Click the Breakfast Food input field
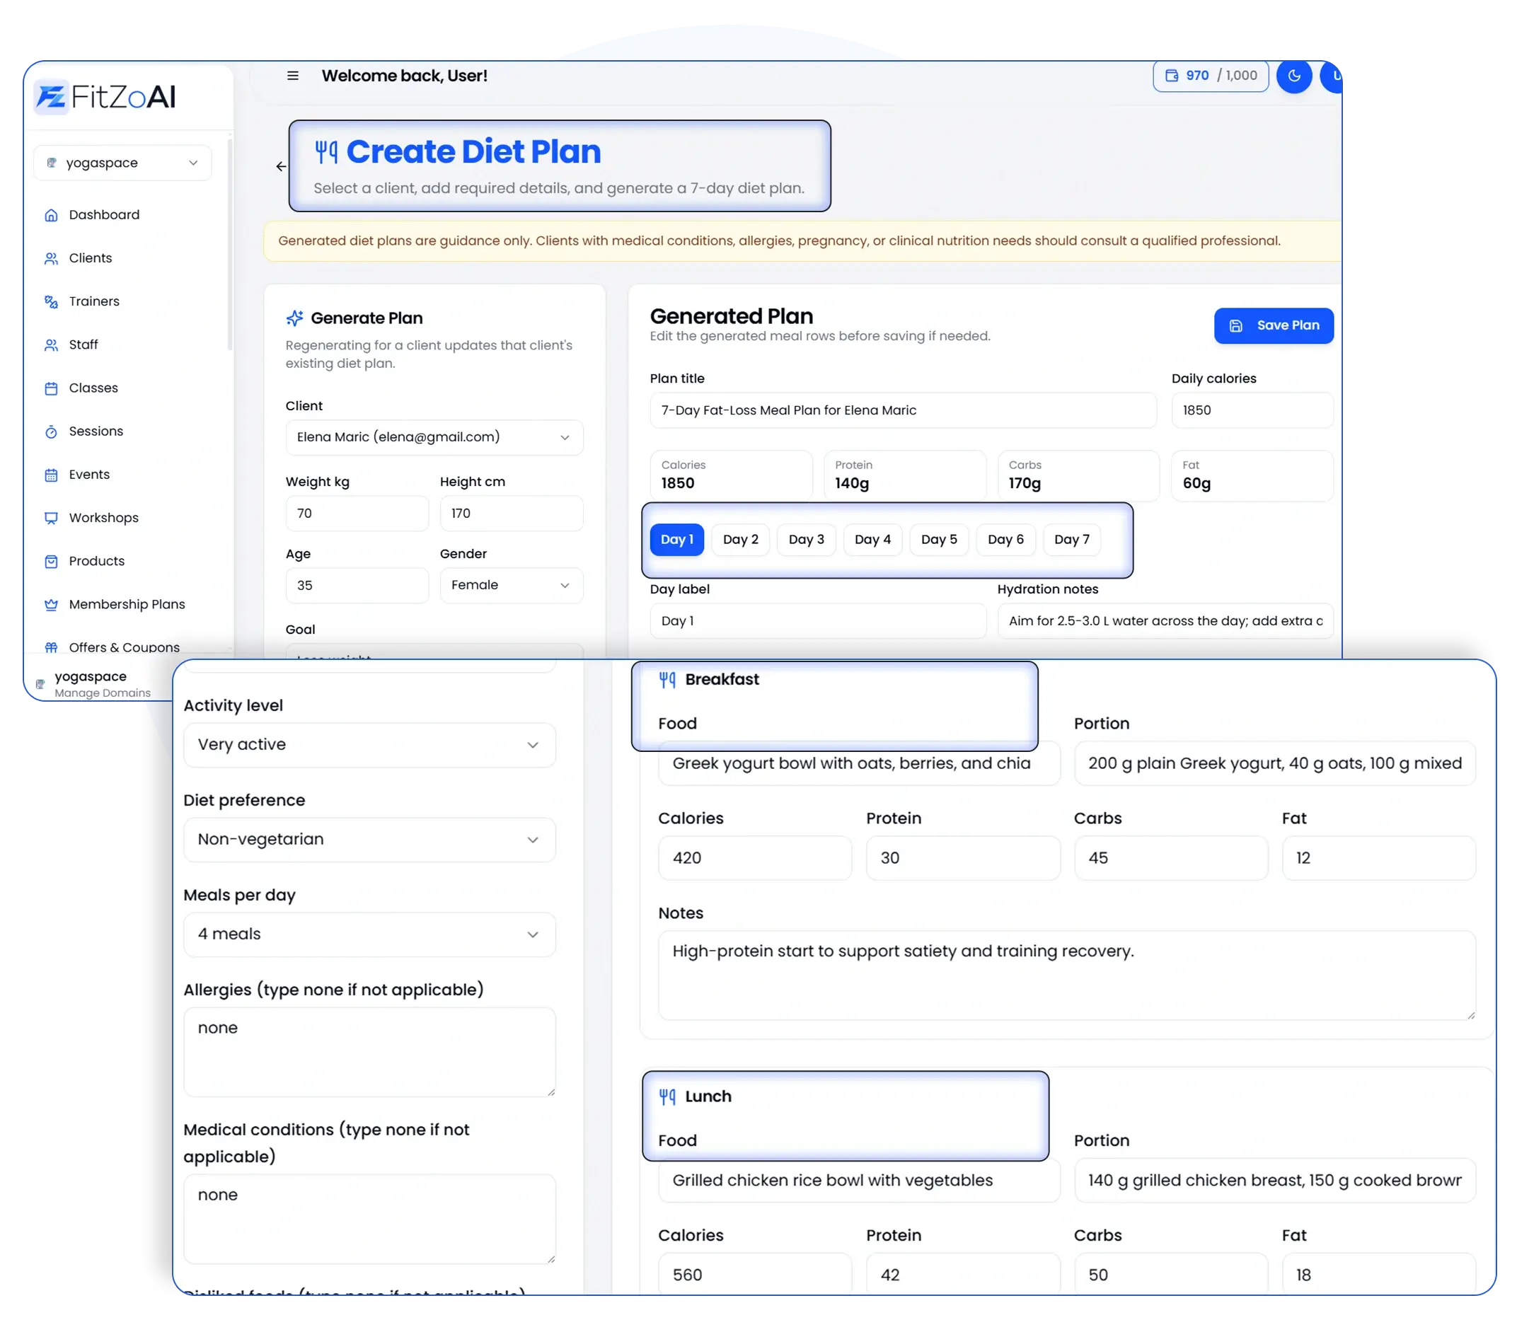This screenshot has width=1517, height=1320. tap(859, 764)
